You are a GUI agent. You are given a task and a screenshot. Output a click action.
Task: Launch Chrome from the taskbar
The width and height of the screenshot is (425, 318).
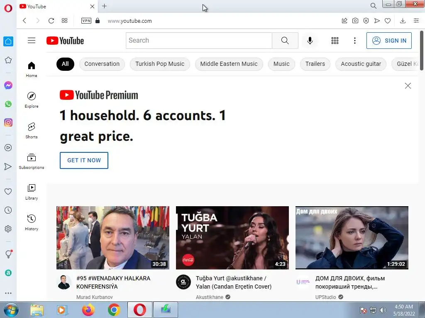[114, 310]
